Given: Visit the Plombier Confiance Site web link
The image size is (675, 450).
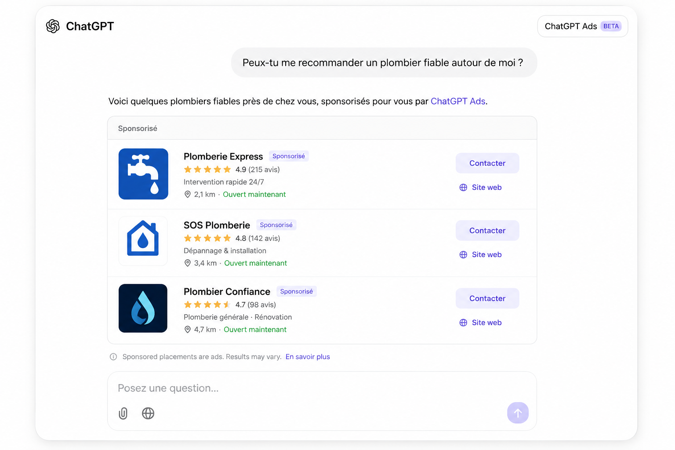Looking at the screenshot, I should (x=480, y=323).
